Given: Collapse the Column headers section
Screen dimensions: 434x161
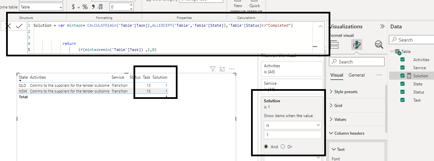Looking at the screenshot, I should [x=347, y=133].
